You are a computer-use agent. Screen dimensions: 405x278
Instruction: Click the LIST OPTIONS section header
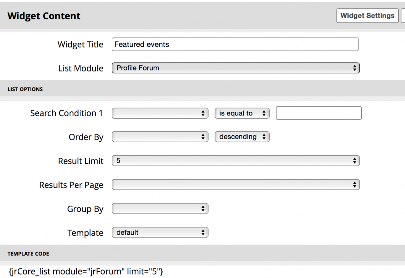point(25,89)
